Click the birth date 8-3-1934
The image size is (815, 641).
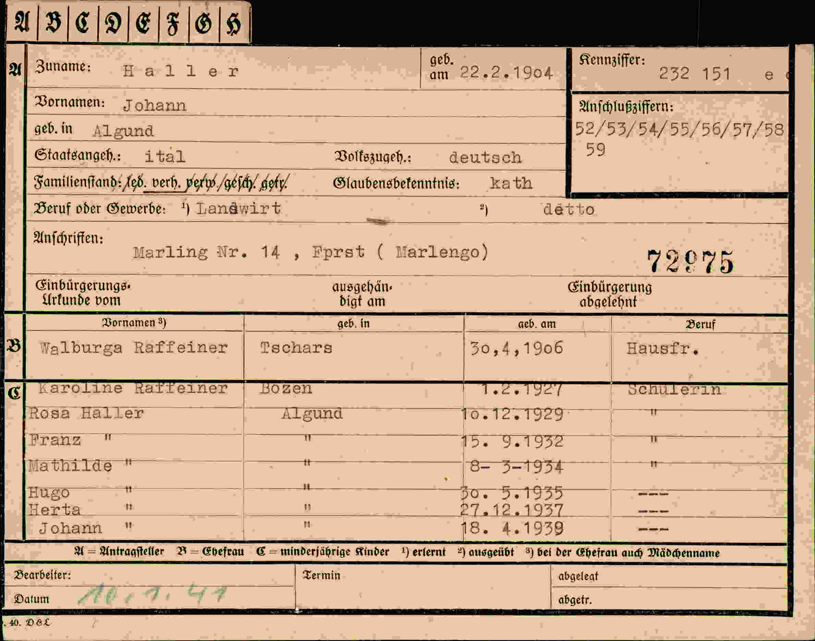pyautogui.click(x=517, y=467)
